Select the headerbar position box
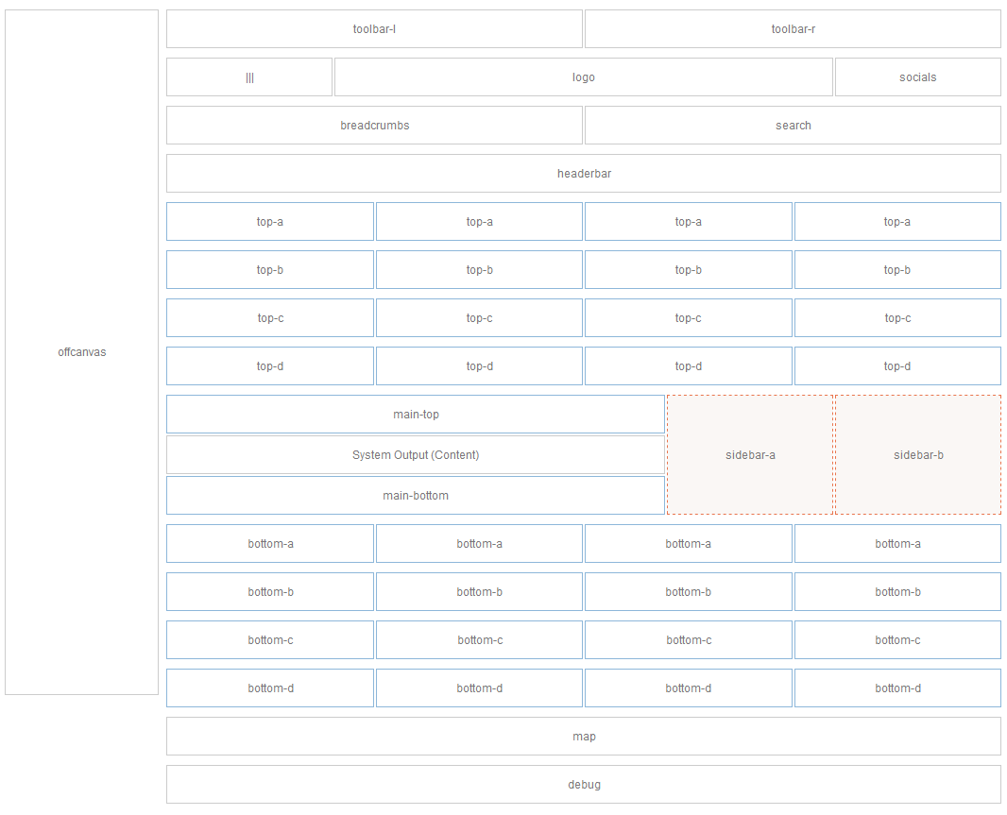 pos(584,174)
